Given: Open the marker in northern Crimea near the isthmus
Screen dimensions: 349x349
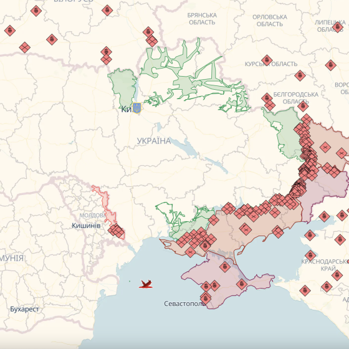Looking at the screenshot, I should (x=225, y=267).
